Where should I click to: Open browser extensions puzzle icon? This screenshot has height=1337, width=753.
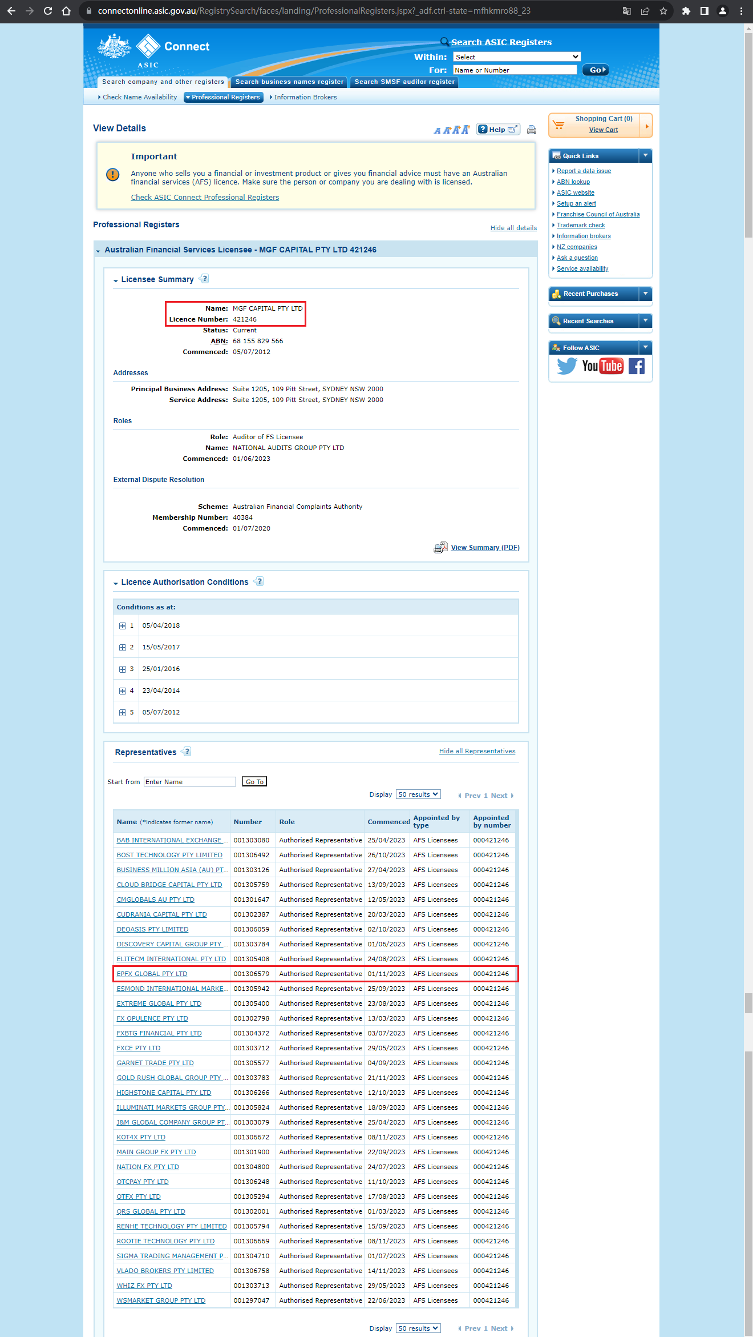click(686, 11)
